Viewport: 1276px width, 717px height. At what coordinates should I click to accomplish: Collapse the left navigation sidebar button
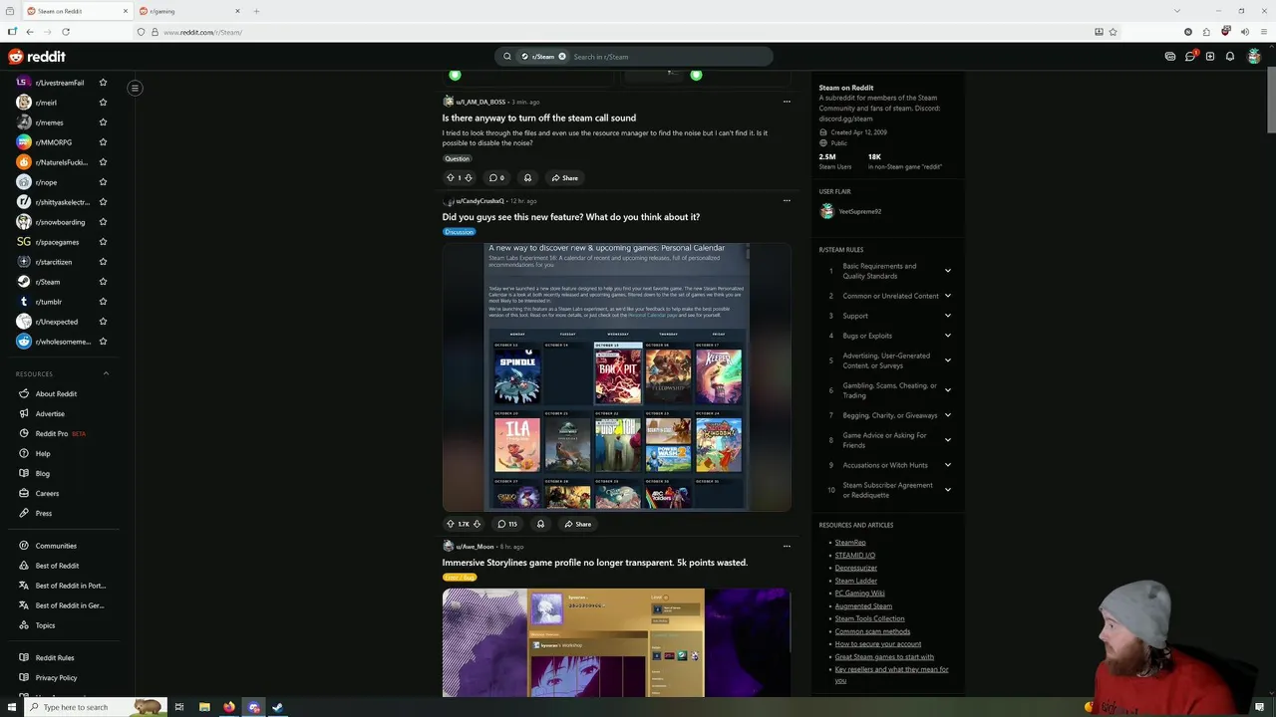pos(135,88)
